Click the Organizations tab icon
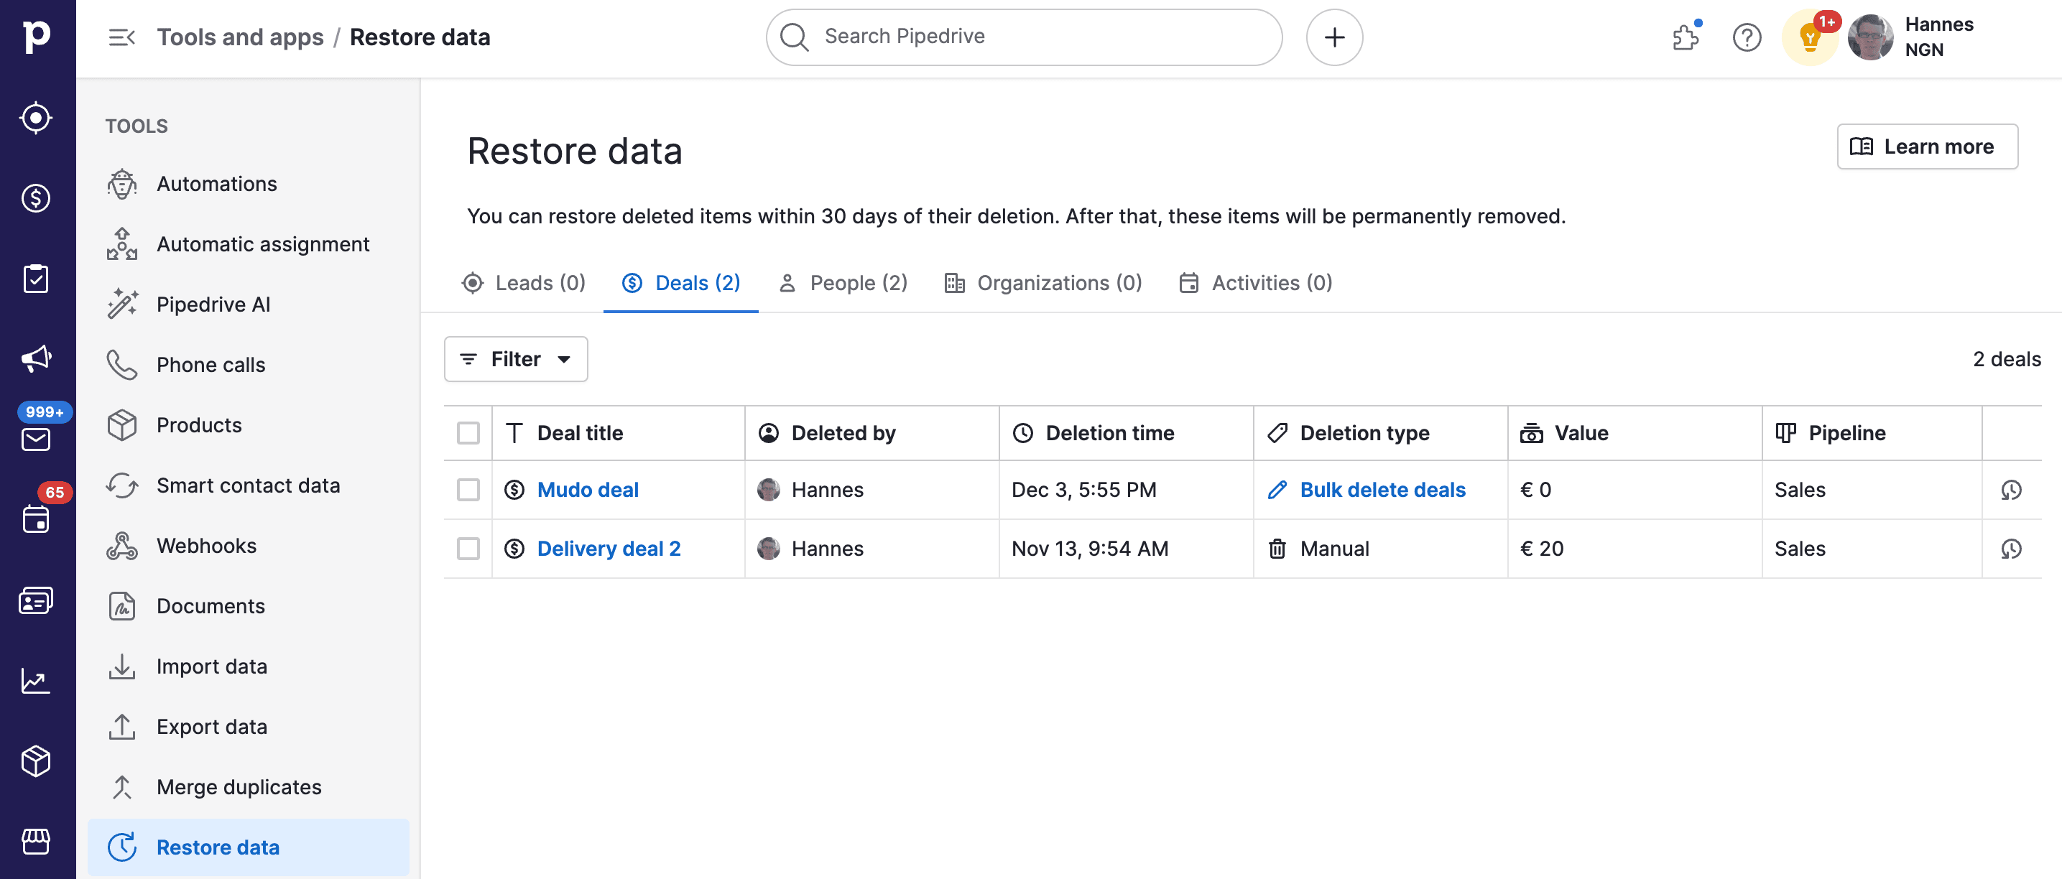2062x879 pixels. click(x=955, y=282)
